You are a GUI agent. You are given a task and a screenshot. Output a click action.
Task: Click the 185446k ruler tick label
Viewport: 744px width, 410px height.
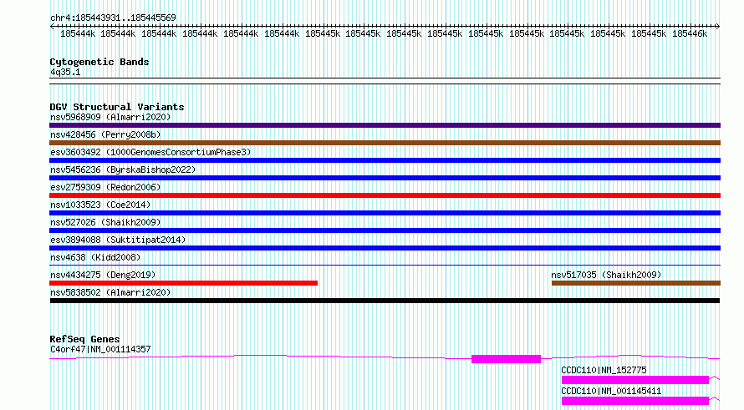coord(690,34)
